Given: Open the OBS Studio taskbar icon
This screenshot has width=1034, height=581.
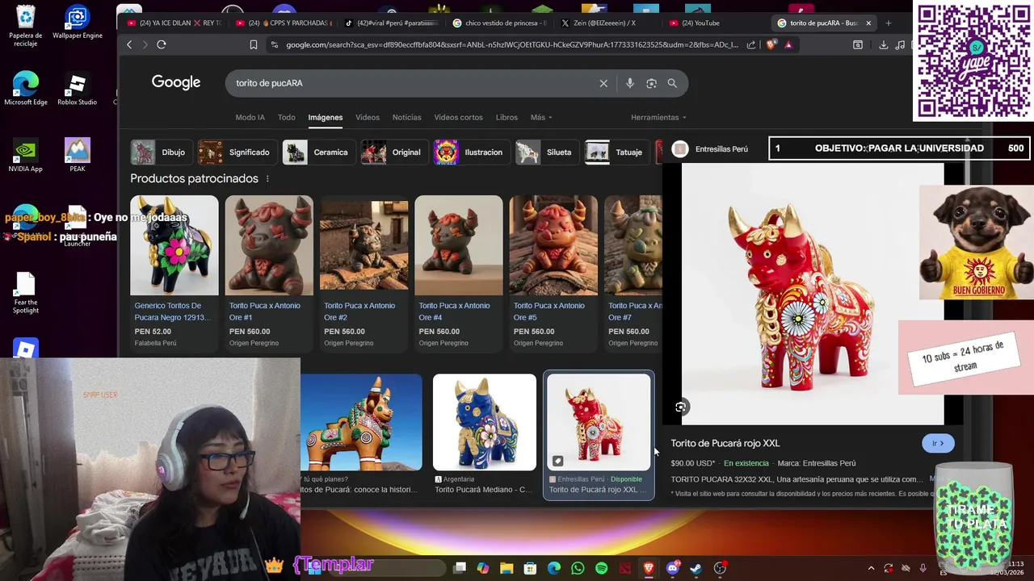Looking at the screenshot, I should click(720, 568).
